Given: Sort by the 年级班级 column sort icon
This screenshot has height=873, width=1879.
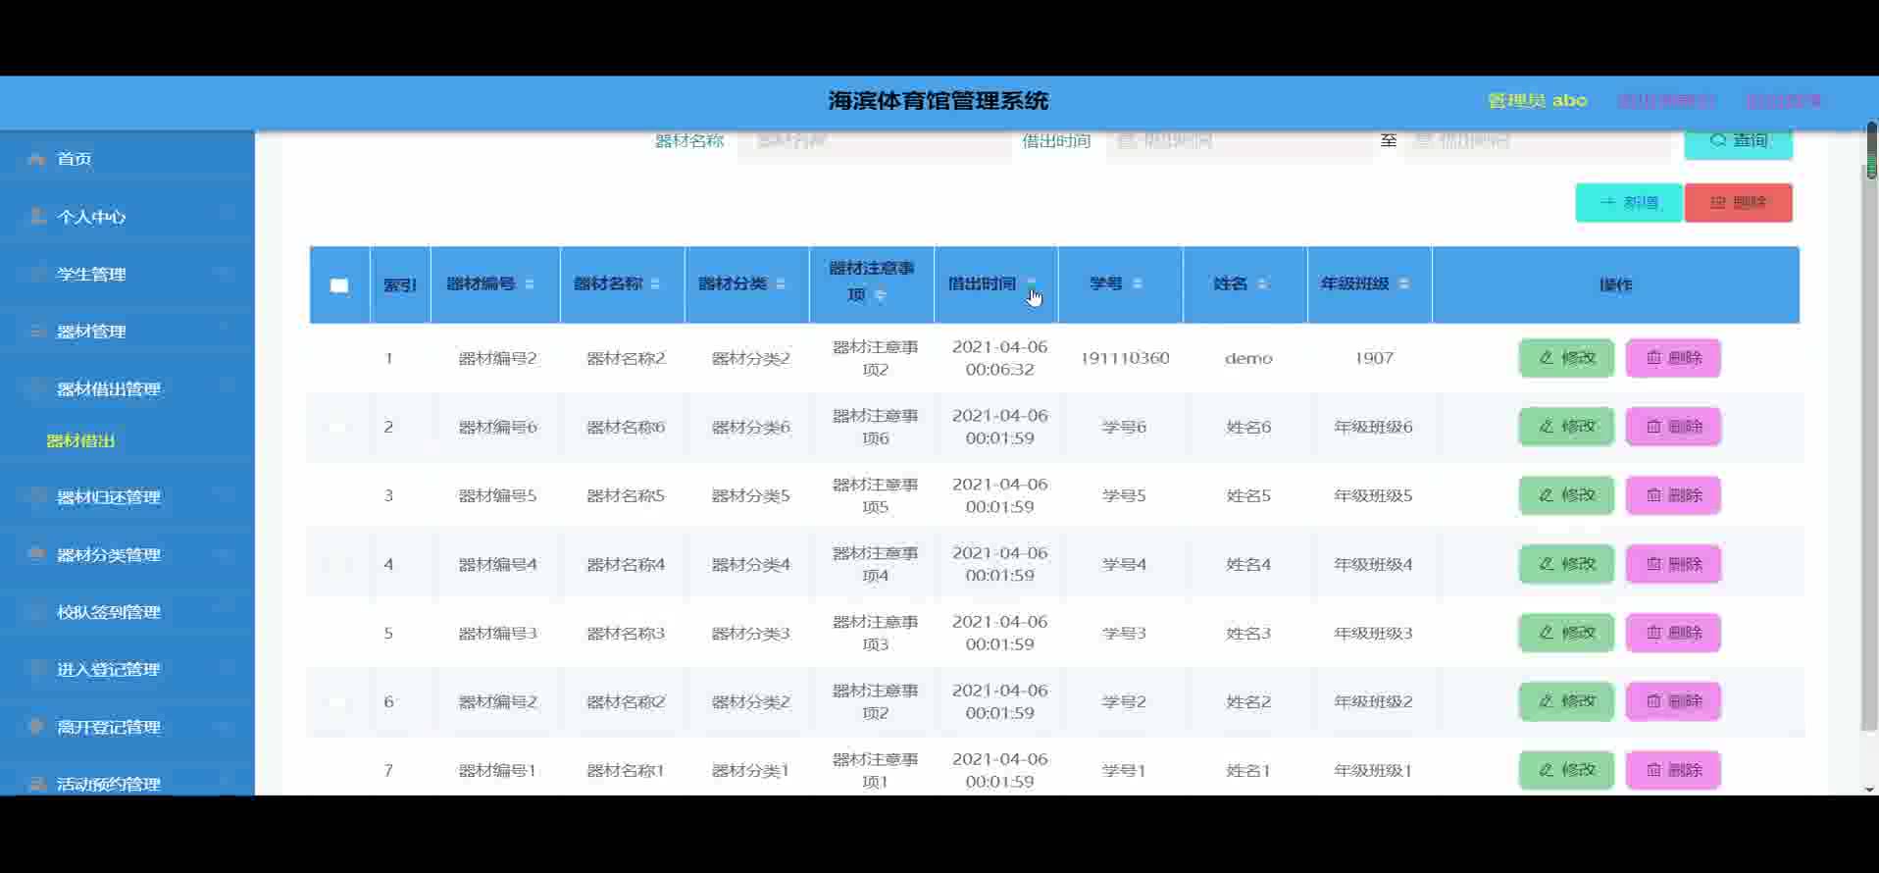Looking at the screenshot, I should pos(1404,284).
